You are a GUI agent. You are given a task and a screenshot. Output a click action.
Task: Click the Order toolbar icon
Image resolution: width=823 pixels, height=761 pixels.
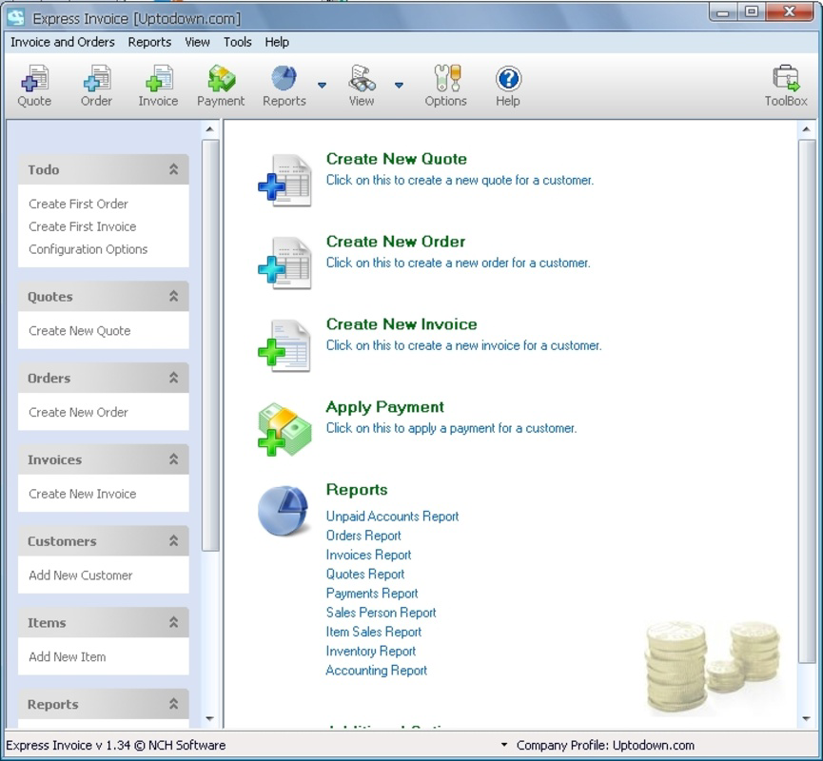95,86
